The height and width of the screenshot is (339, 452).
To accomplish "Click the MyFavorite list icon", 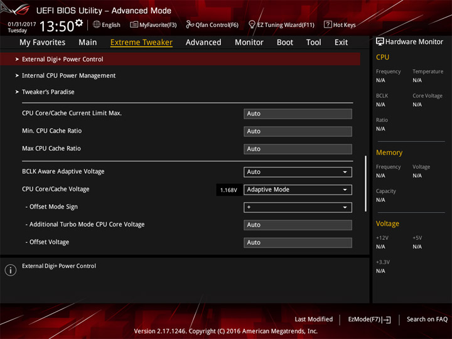I will click(x=134, y=24).
